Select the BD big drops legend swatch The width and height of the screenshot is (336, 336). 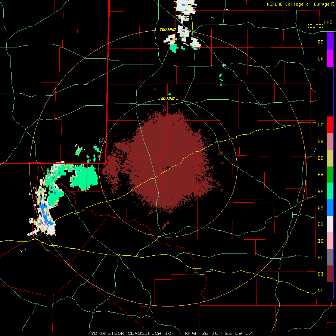click(330, 158)
